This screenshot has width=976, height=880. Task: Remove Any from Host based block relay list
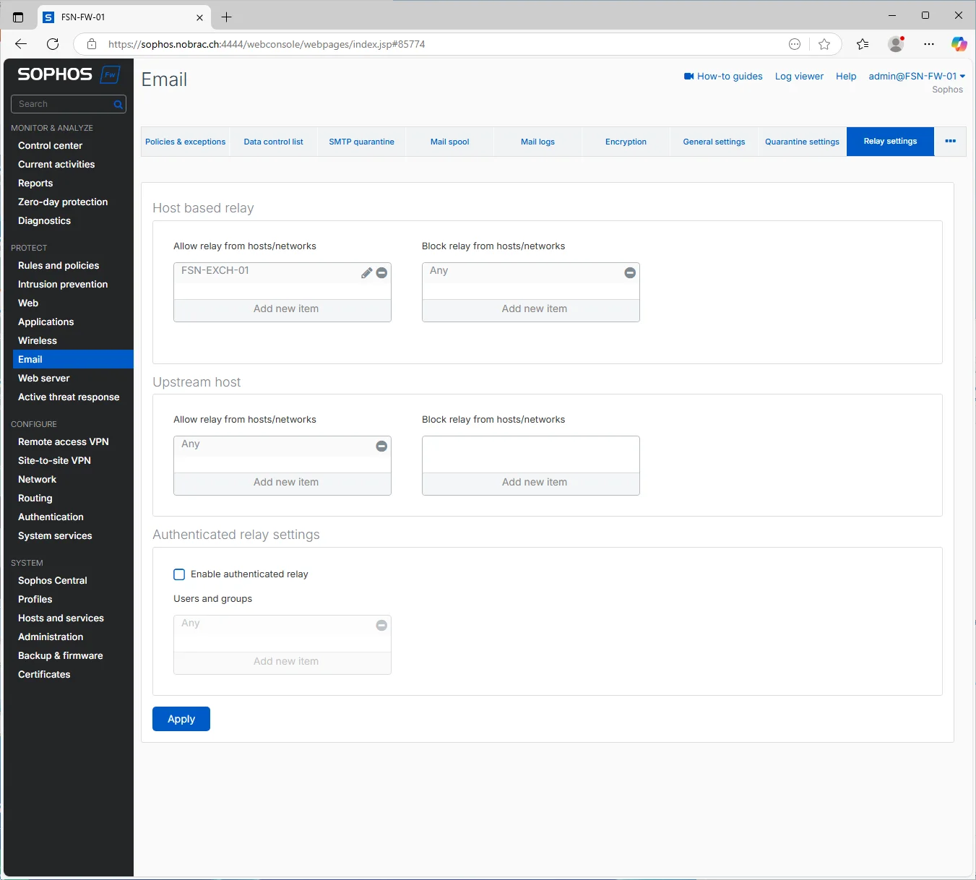pos(630,273)
